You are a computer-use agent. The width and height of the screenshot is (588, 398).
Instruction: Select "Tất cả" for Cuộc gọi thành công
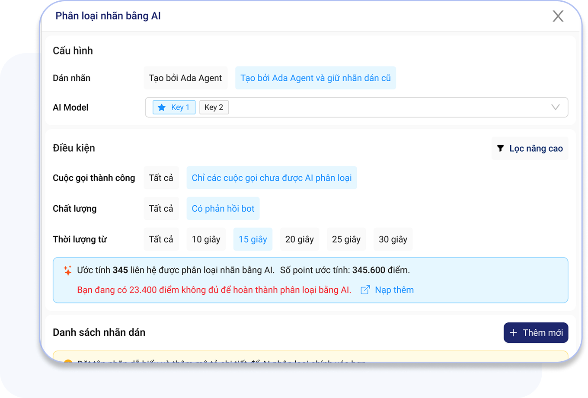tap(161, 178)
